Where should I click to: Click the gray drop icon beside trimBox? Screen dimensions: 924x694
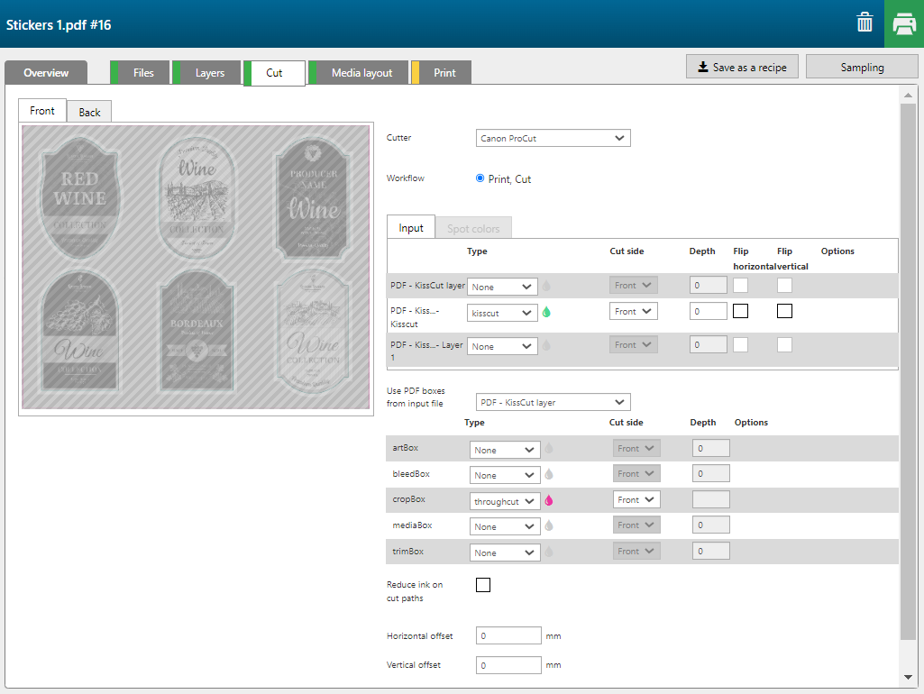(x=548, y=552)
